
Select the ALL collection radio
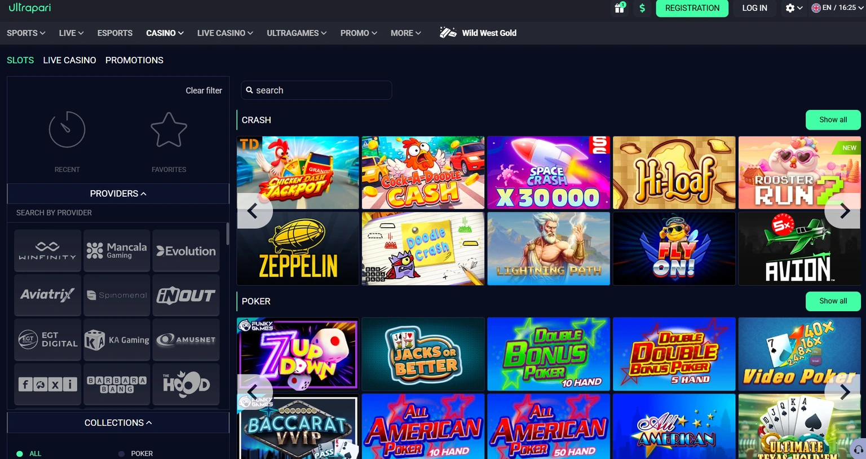pos(20,453)
